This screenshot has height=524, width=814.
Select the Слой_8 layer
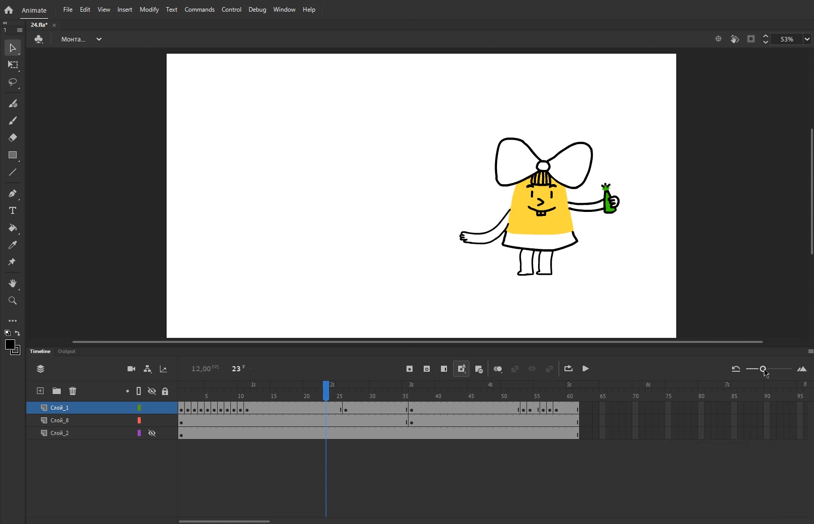pyautogui.click(x=60, y=420)
